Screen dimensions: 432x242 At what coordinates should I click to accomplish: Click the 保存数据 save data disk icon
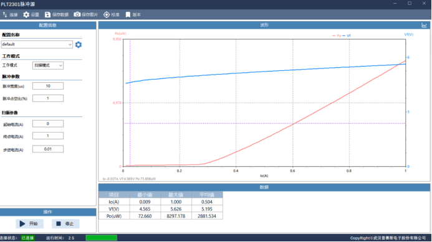(47, 14)
